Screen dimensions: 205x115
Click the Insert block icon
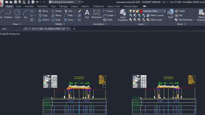[x=170, y=14]
